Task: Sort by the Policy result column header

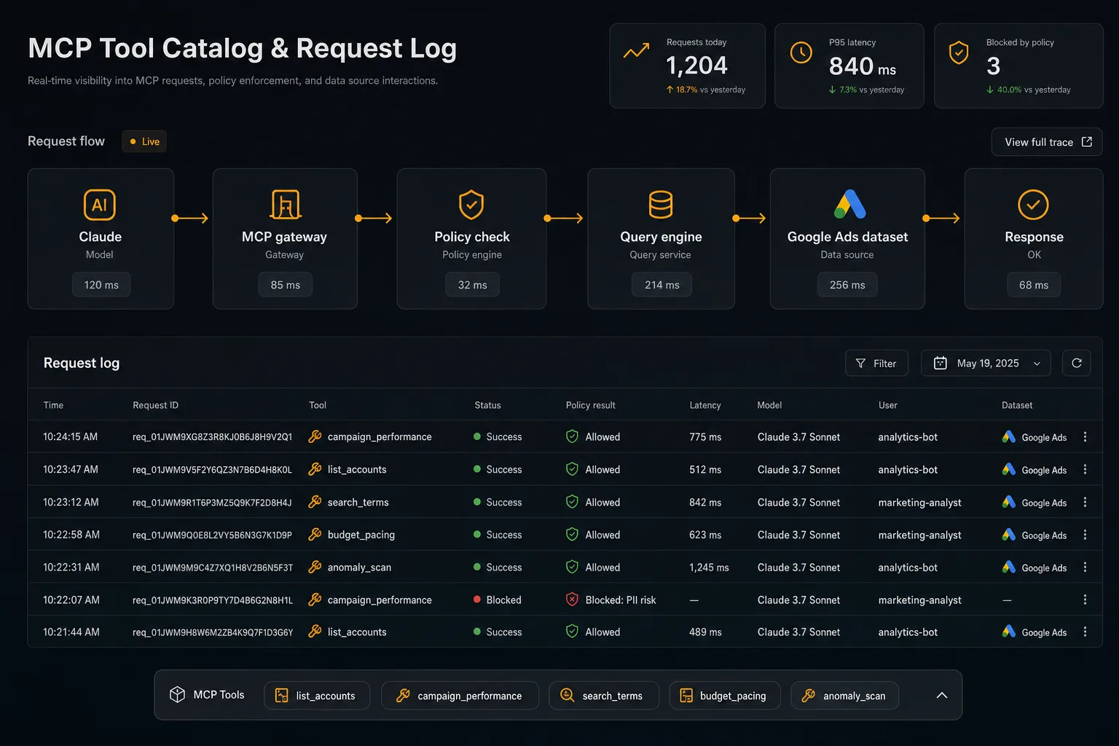Action: click(590, 405)
